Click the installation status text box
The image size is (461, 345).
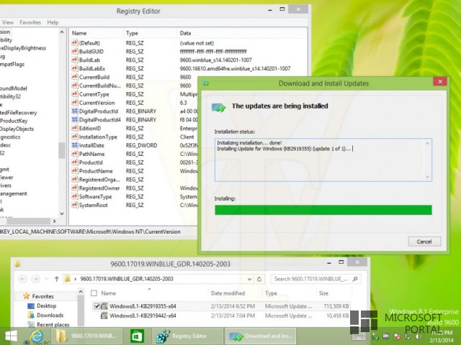(x=323, y=160)
